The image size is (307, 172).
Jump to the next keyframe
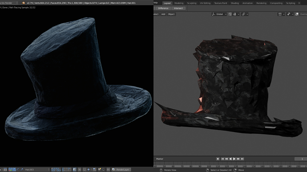coord(238,159)
